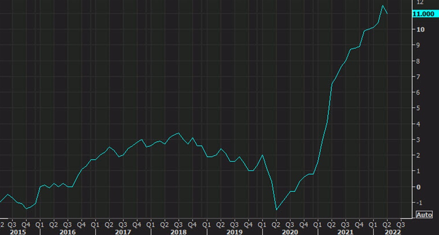Screen dimensions: 439x235
Task: Click the 4 value on price axis
Action: click(419, 124)
